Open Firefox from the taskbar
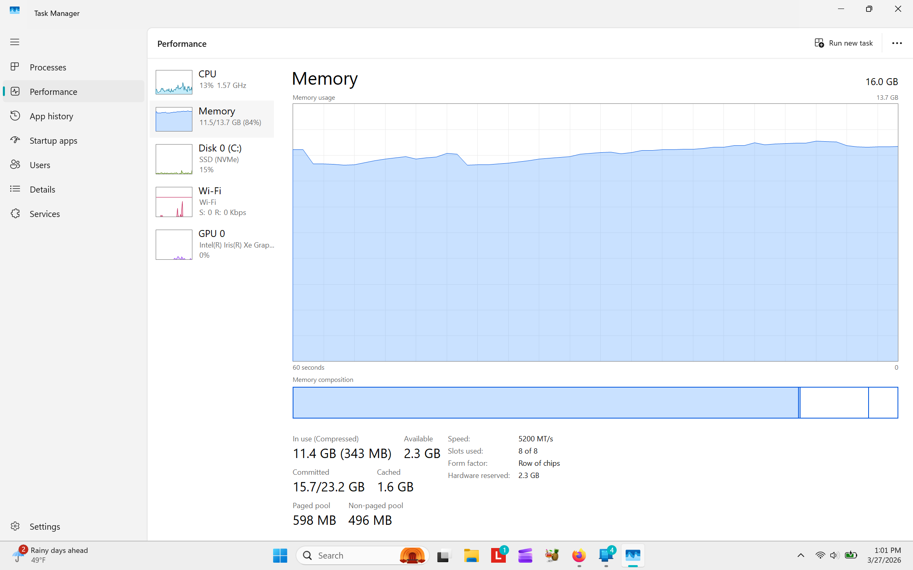Viewport: 913px width, 570px height. (579, 555)
